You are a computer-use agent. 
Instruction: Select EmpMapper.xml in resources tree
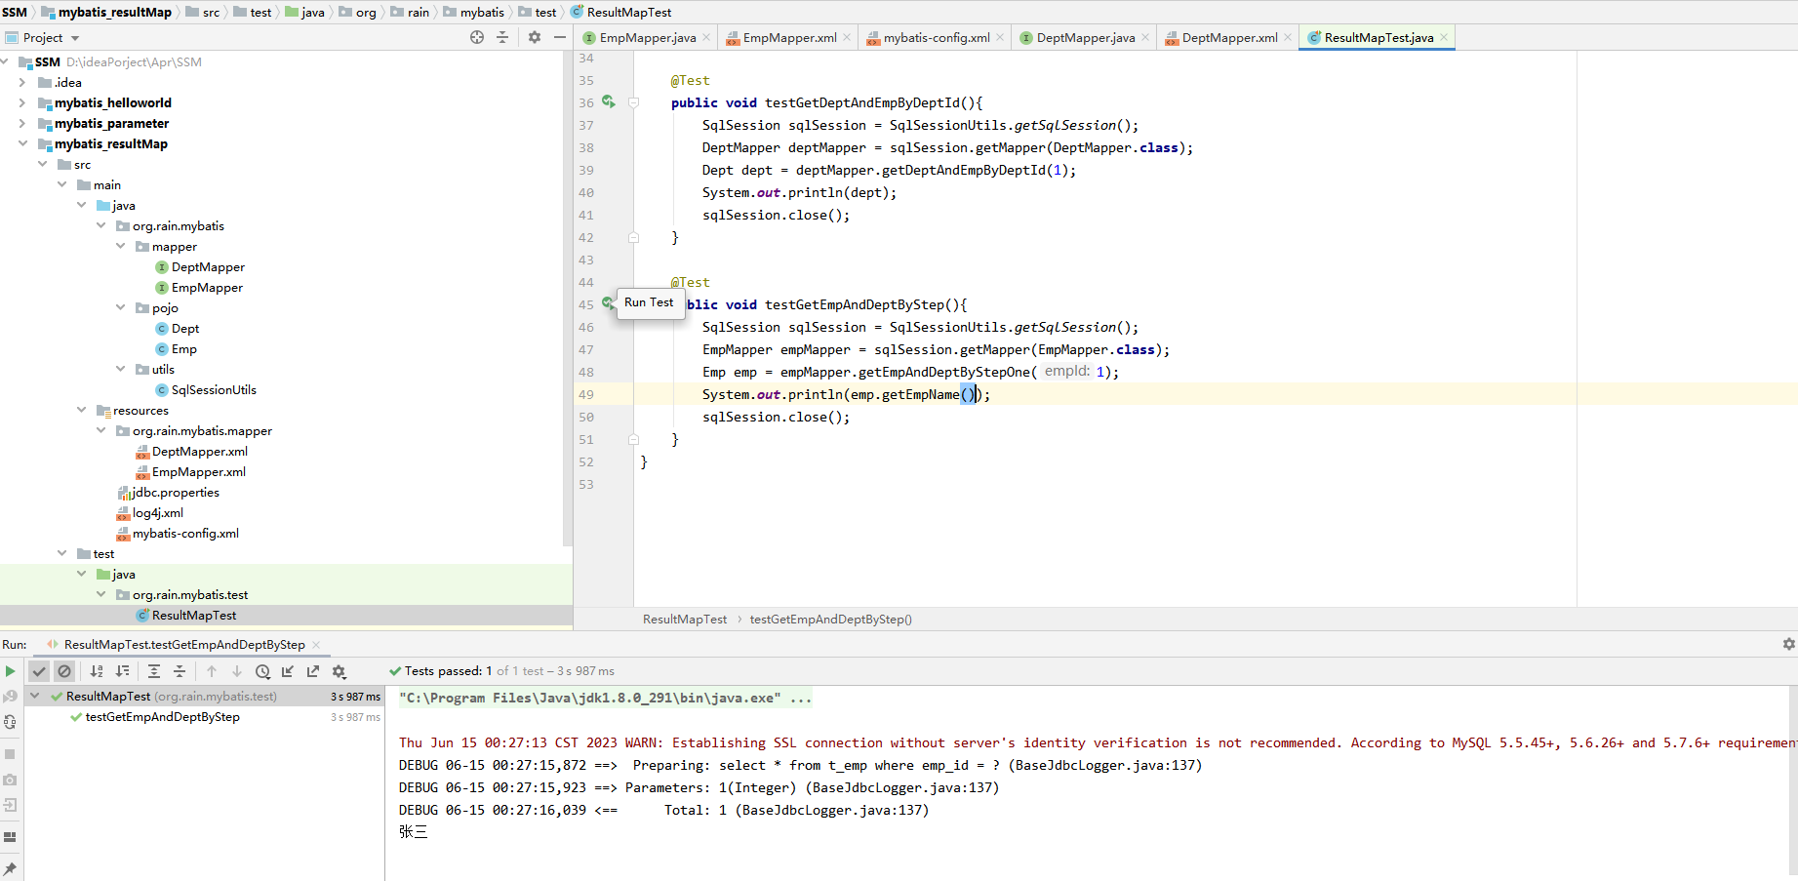198,471
